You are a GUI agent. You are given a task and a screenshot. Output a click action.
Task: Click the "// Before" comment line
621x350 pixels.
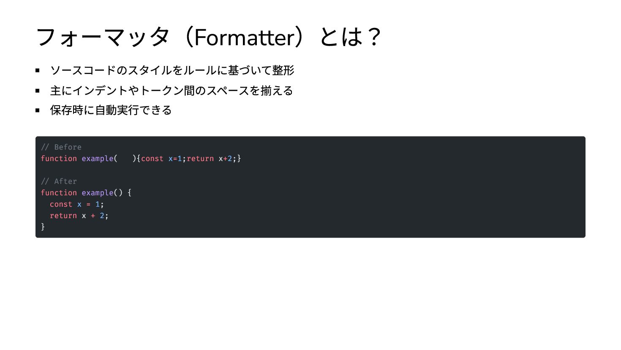tap(61, 147)
